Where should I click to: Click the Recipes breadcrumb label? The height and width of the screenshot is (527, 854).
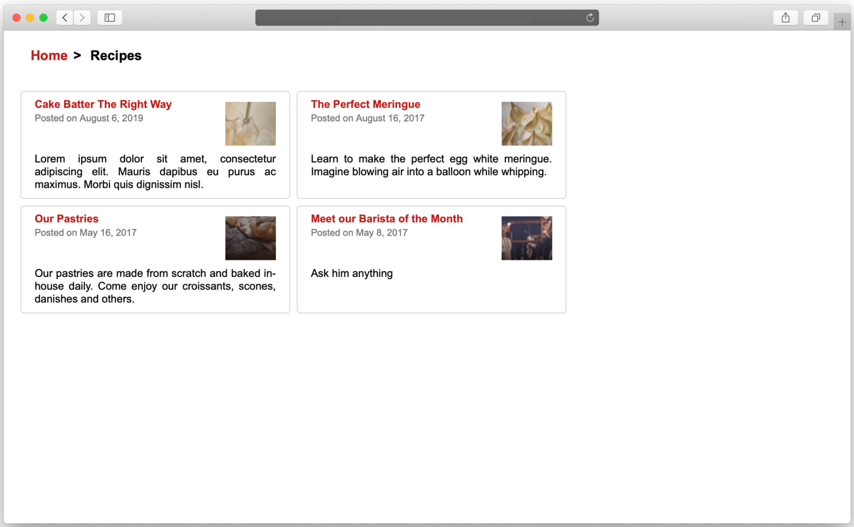[116, 56]
